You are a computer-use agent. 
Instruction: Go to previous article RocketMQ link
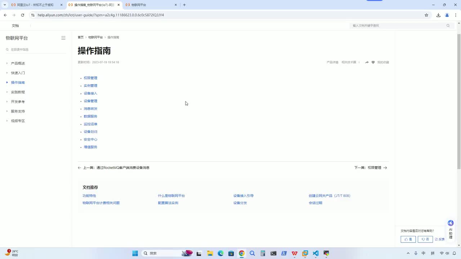pos(114,168)
